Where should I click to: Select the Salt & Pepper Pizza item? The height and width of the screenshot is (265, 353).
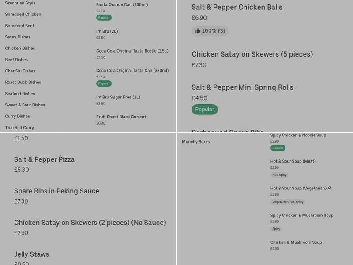44,159
